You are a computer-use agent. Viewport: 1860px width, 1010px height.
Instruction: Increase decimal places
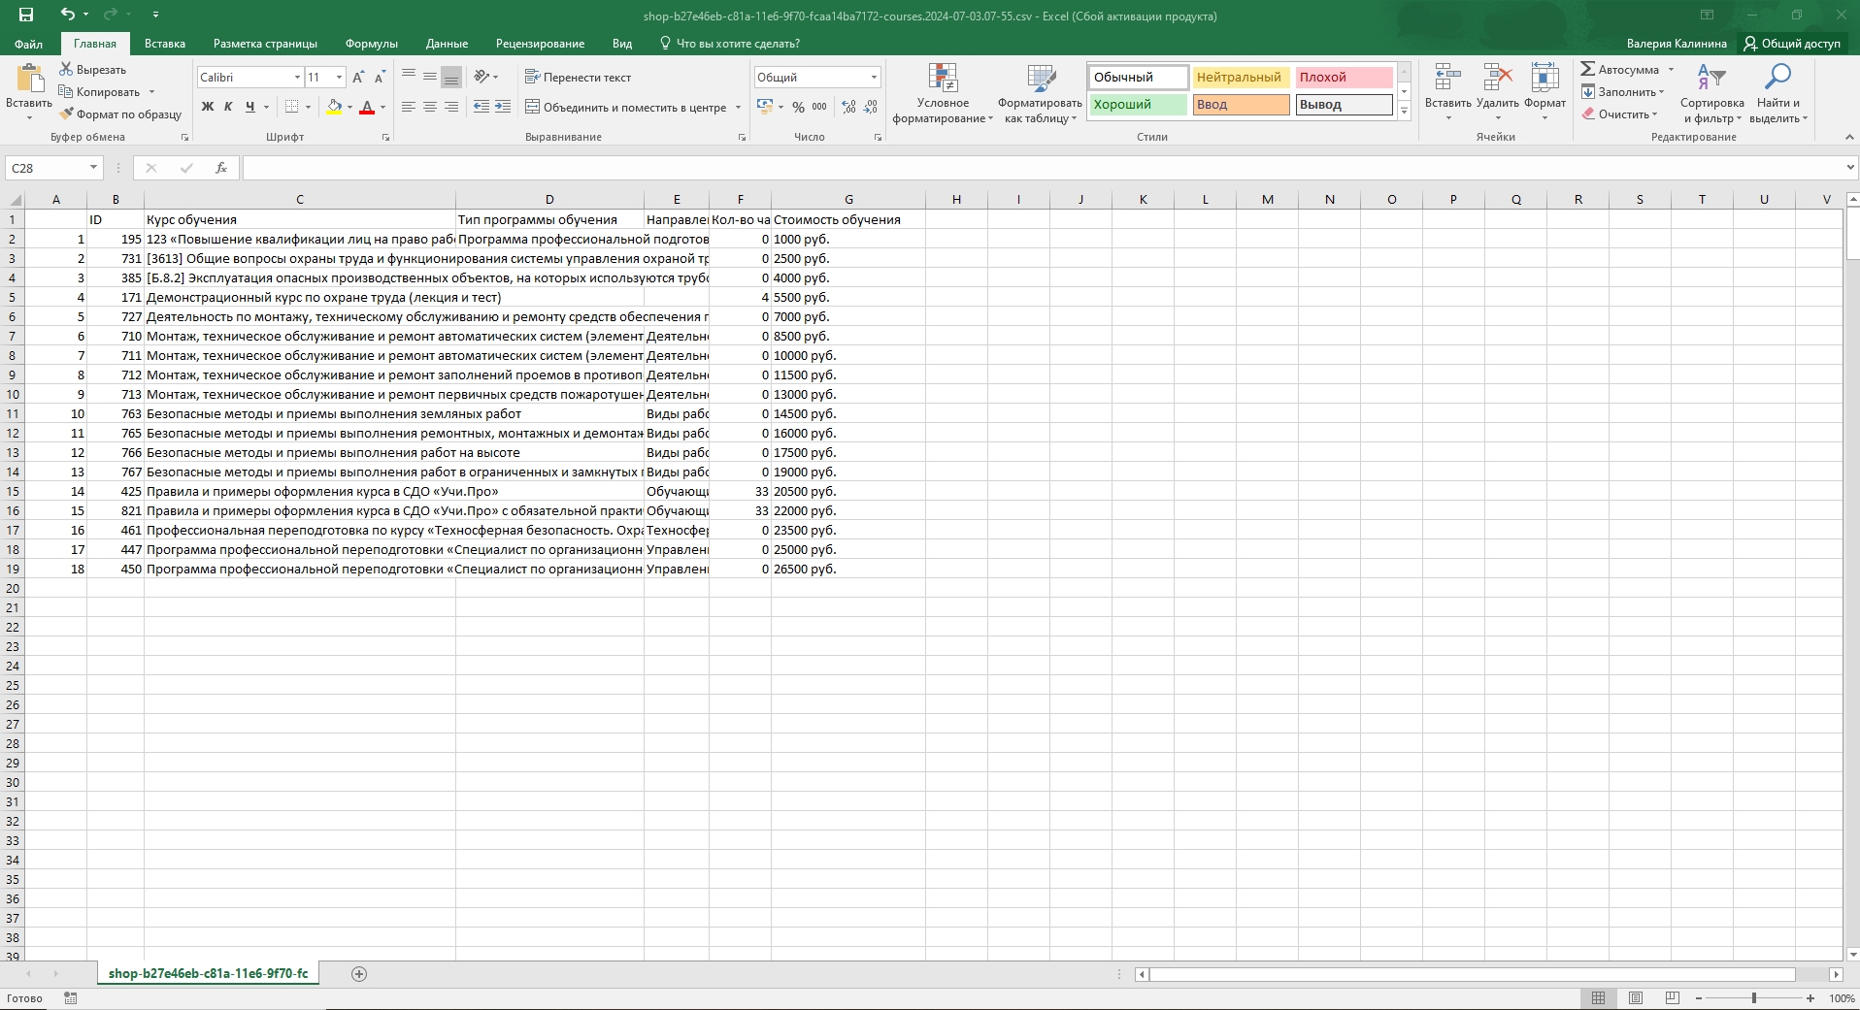tap(849, 107)
